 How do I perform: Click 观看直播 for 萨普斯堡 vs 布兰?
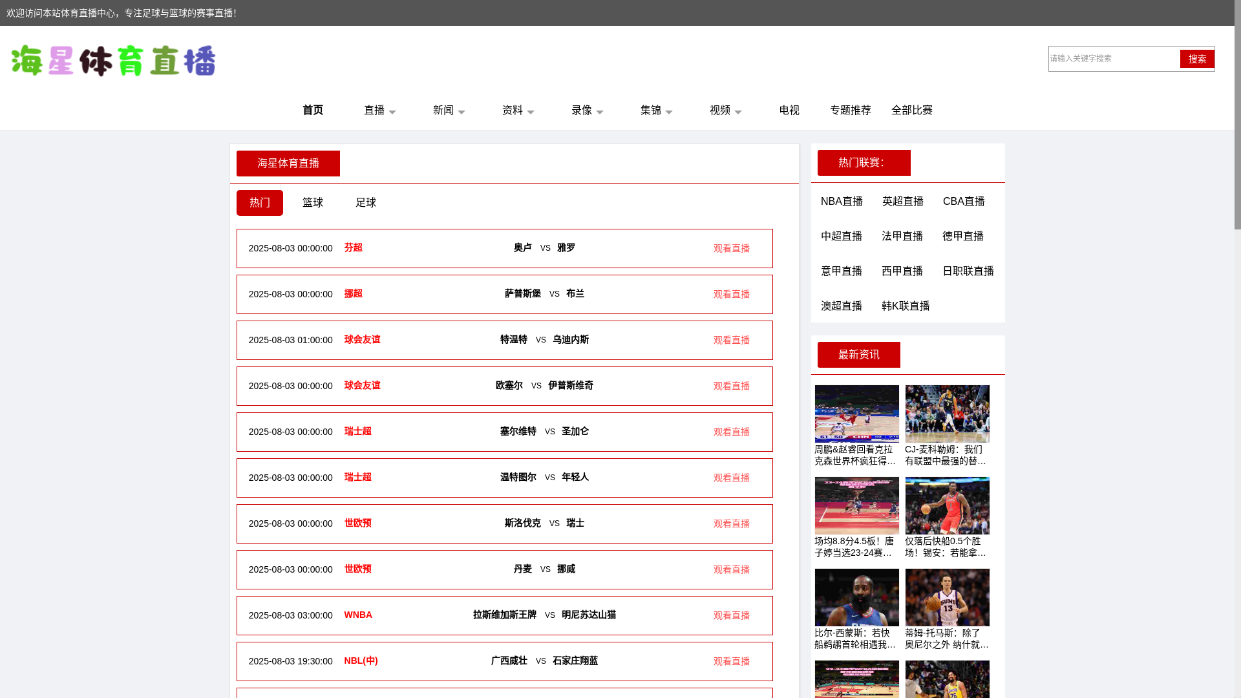pyautogui.click(x=732, y=295)
